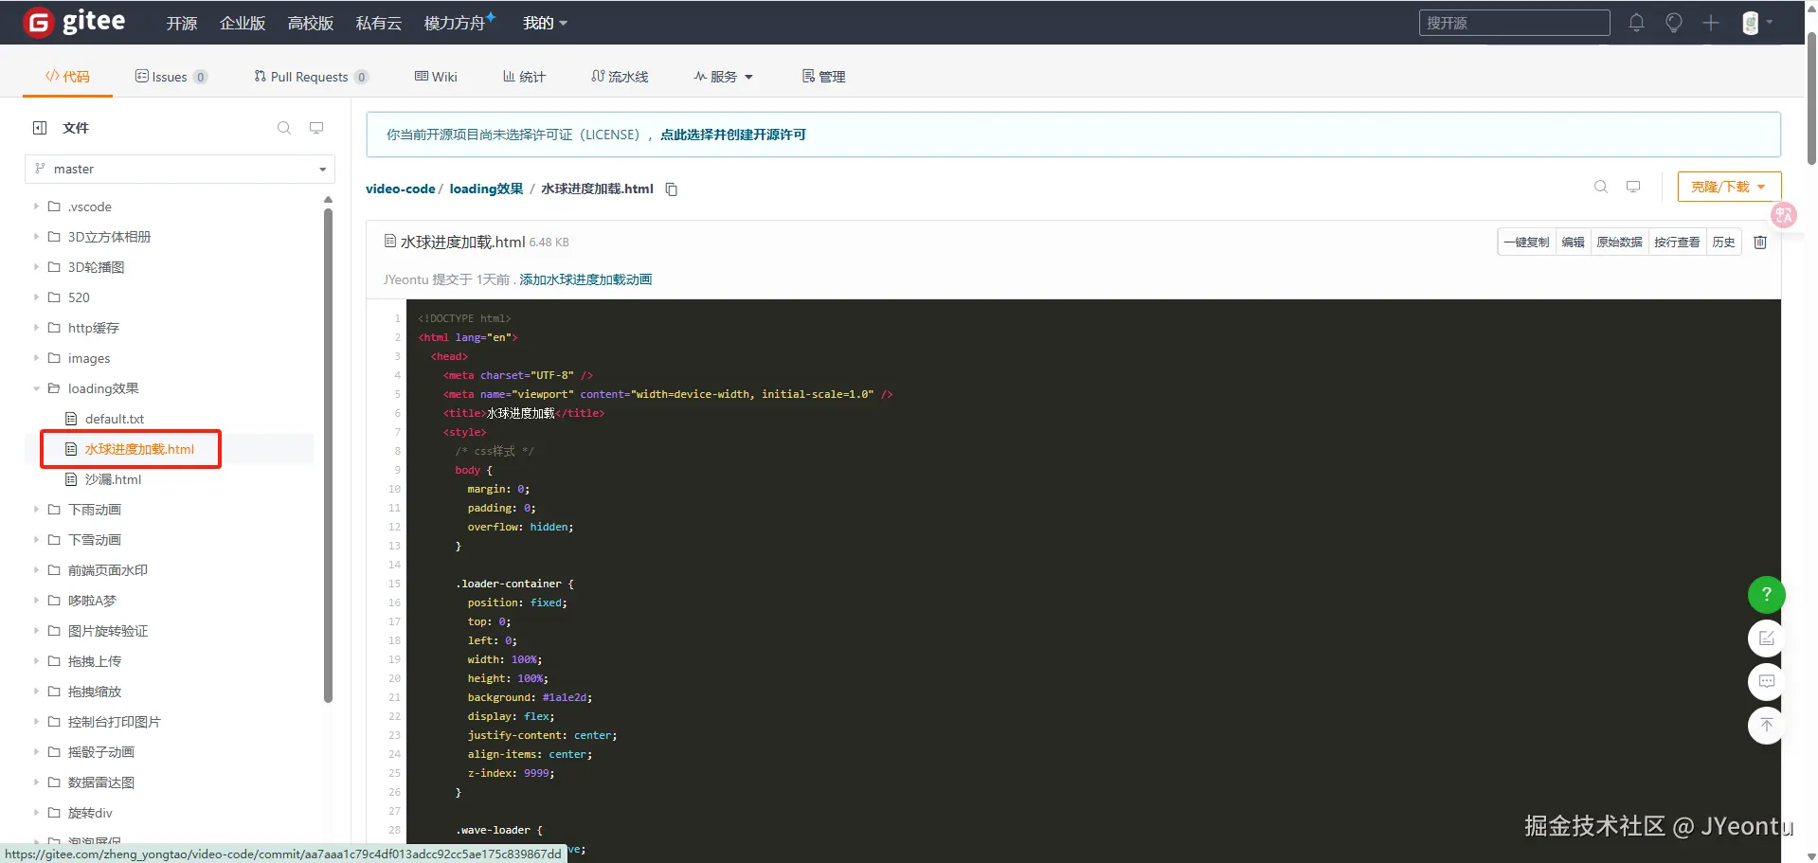Viewport: 1818px width, 863px height.
Task: View 原始数据 of the file
Action: click(1619, 243)
